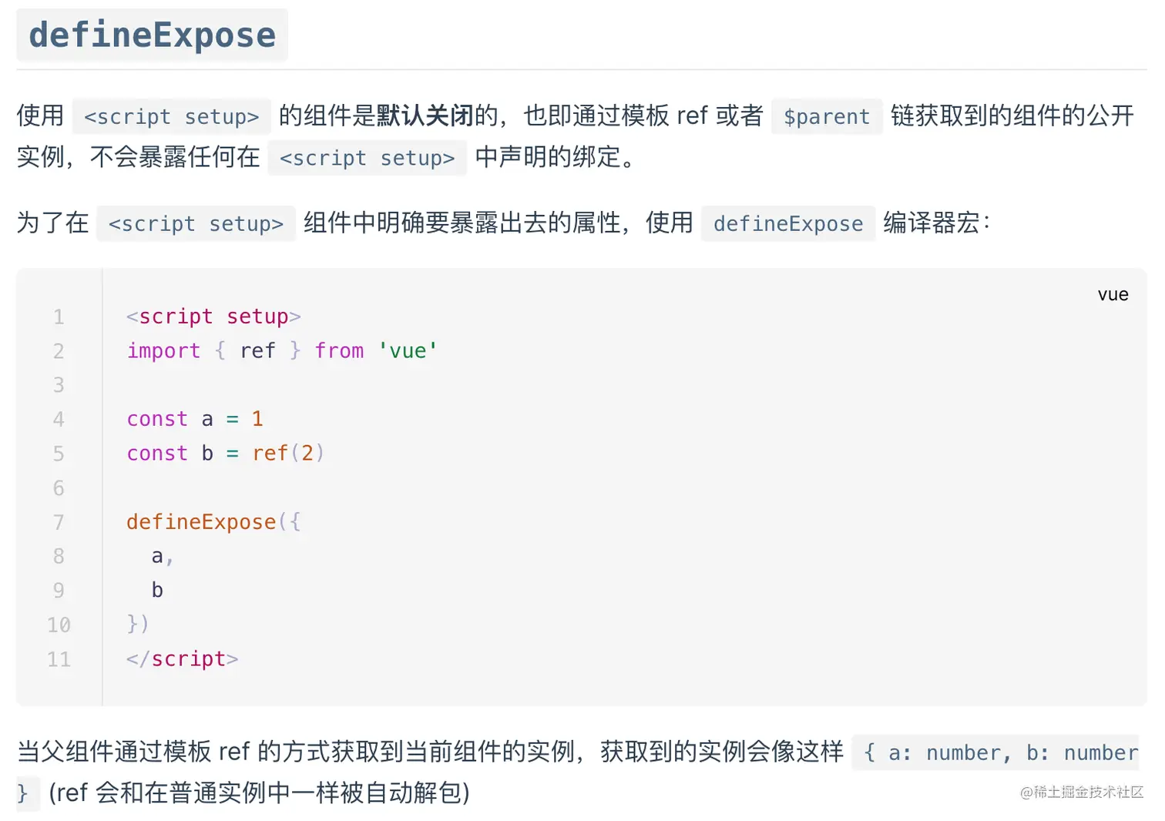Click the const a = 1 code line
Image resolution: width=1165 pixels, height=821 pixels.
tap(195, 419)
